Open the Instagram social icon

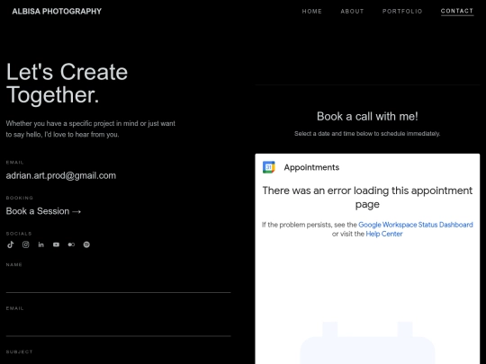point(26,244)
